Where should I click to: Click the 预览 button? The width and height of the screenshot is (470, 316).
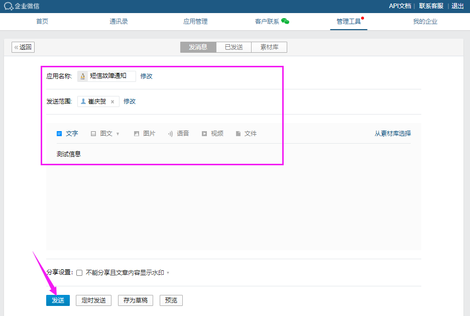[171, 300]
